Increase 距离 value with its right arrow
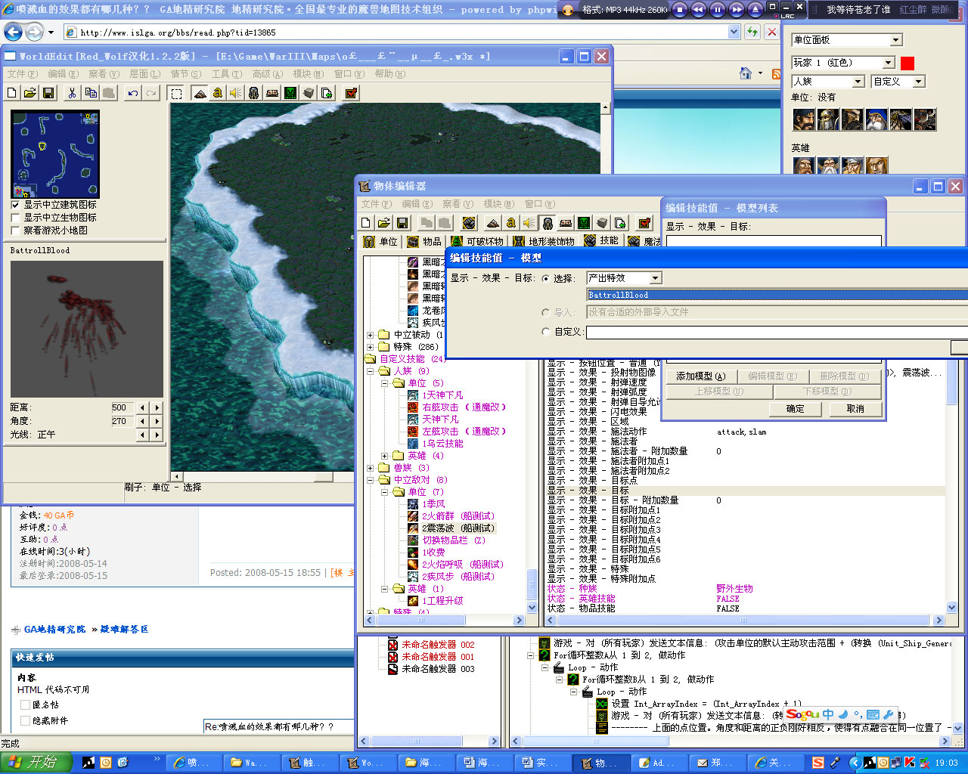 tap(157, 407)
